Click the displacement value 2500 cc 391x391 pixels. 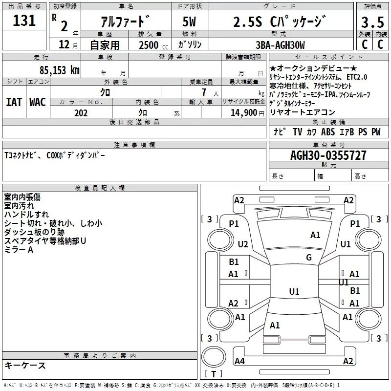point(153,45)
